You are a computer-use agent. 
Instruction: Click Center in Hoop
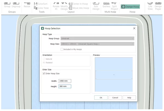(x=78, y=4)
